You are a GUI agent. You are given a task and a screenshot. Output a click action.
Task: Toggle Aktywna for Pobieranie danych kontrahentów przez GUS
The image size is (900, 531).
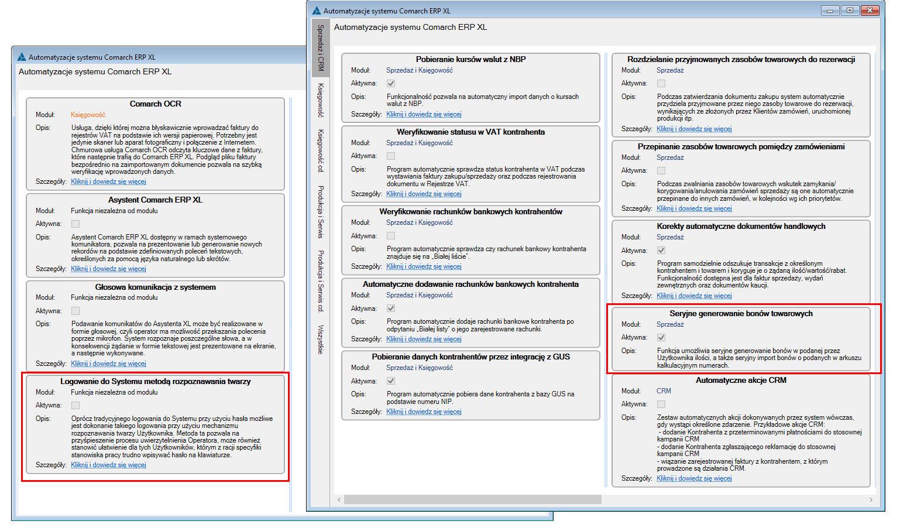tap(391, 381)
